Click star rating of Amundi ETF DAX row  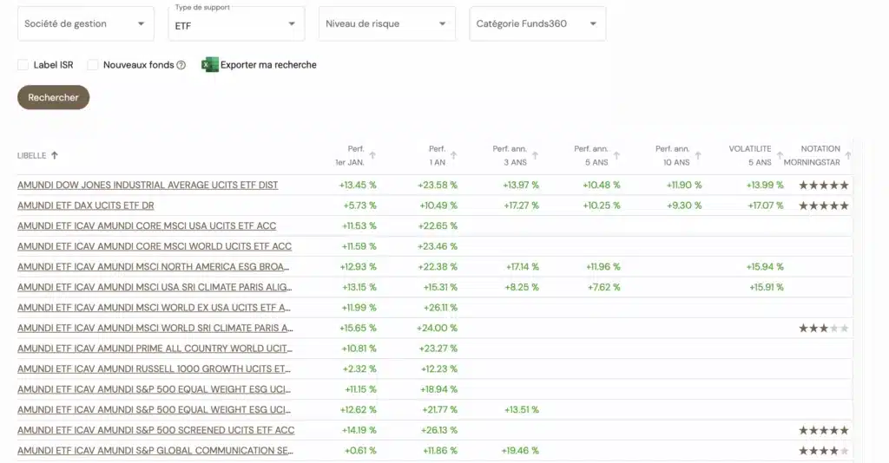point(824,205)
